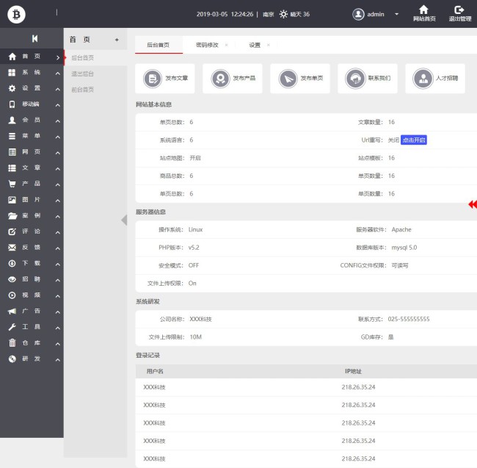Open the admin dropdown arrow
The height and width of the screenshot is (468, 477).
tap(397, 14)
